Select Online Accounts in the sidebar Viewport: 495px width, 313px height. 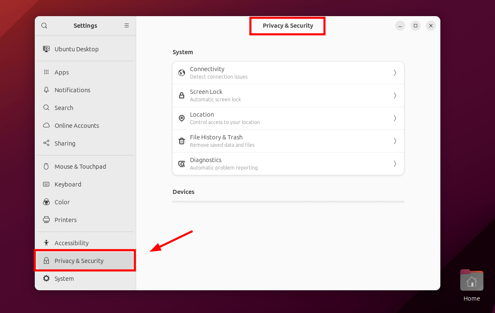pos(77,126)
